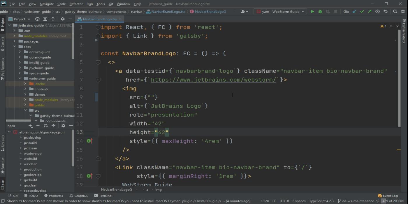Click line number 13 in the gutter
Viewport: 408px width, 204px height.
tap(80, 132)
